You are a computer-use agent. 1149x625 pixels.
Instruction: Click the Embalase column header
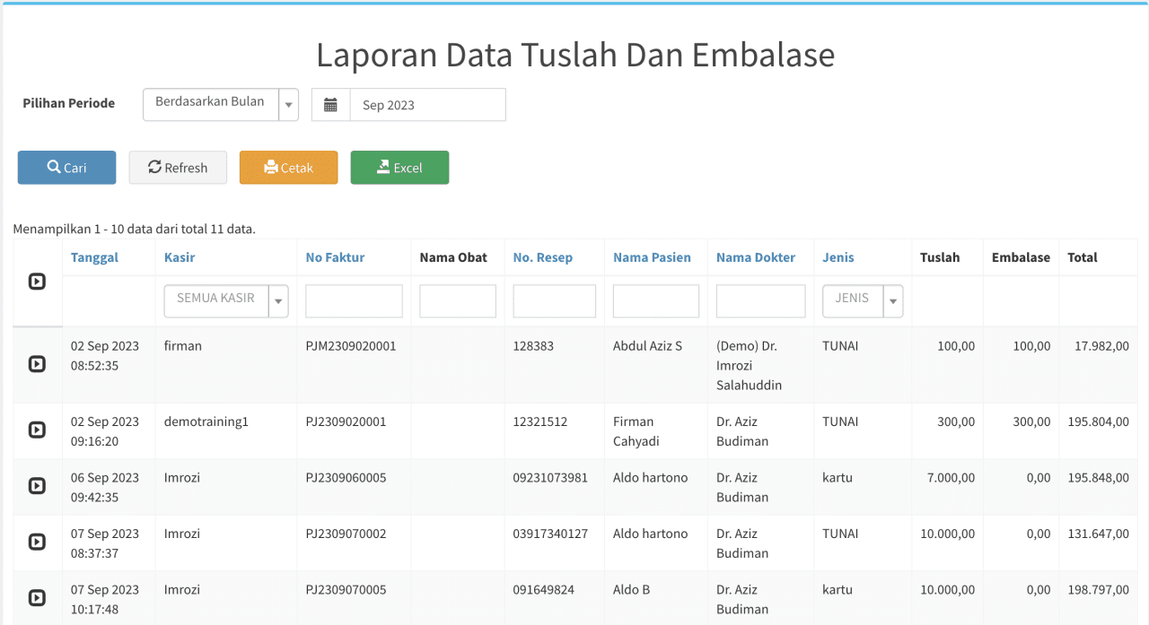tap(1021, 257)
